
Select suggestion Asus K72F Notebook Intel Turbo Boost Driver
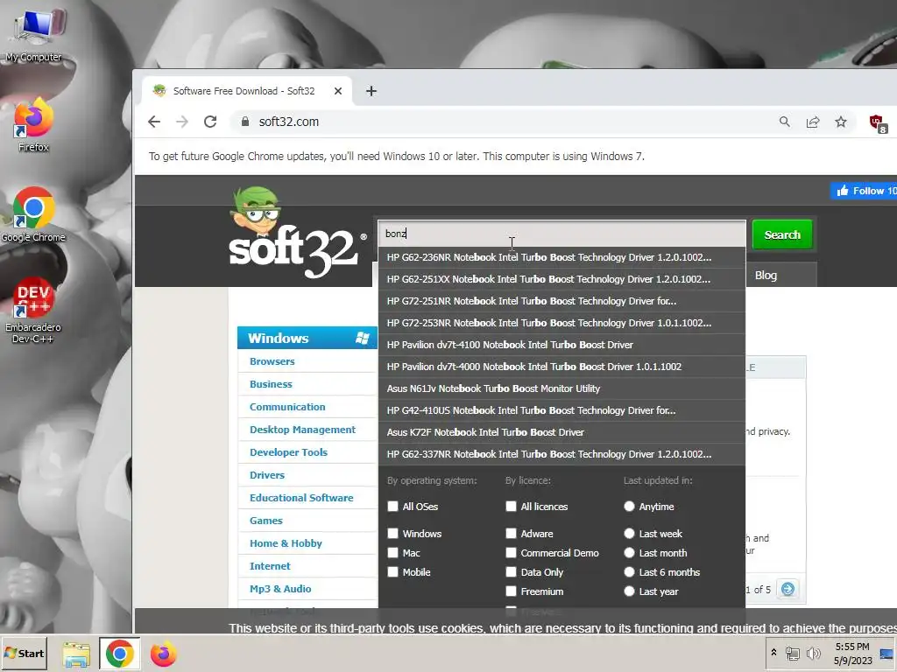562,432
